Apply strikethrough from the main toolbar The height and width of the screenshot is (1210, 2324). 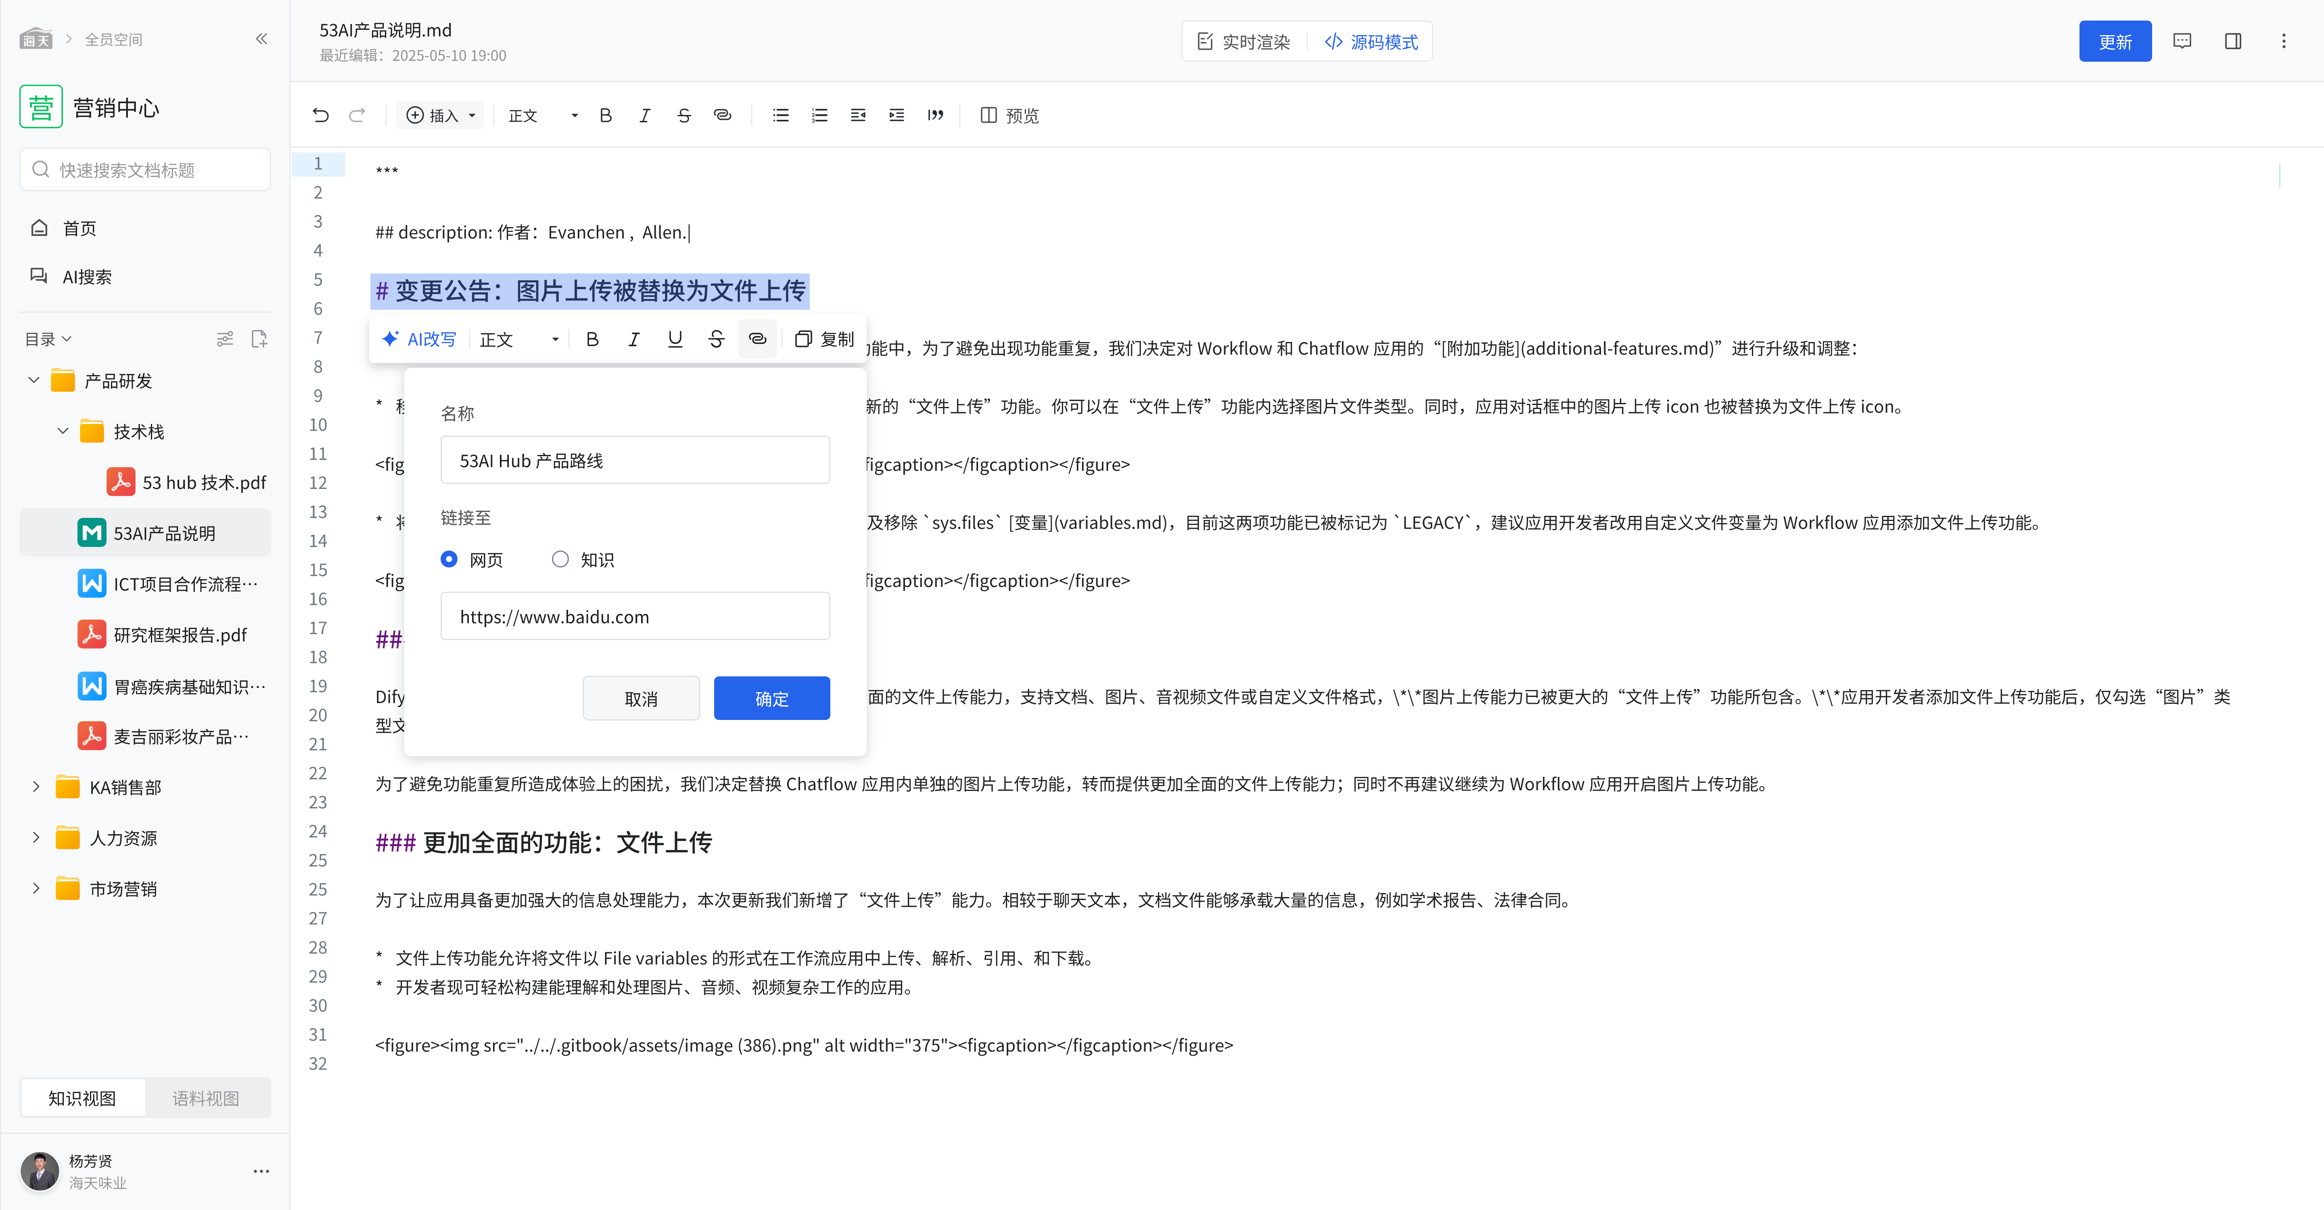click(x=684, y=115)
